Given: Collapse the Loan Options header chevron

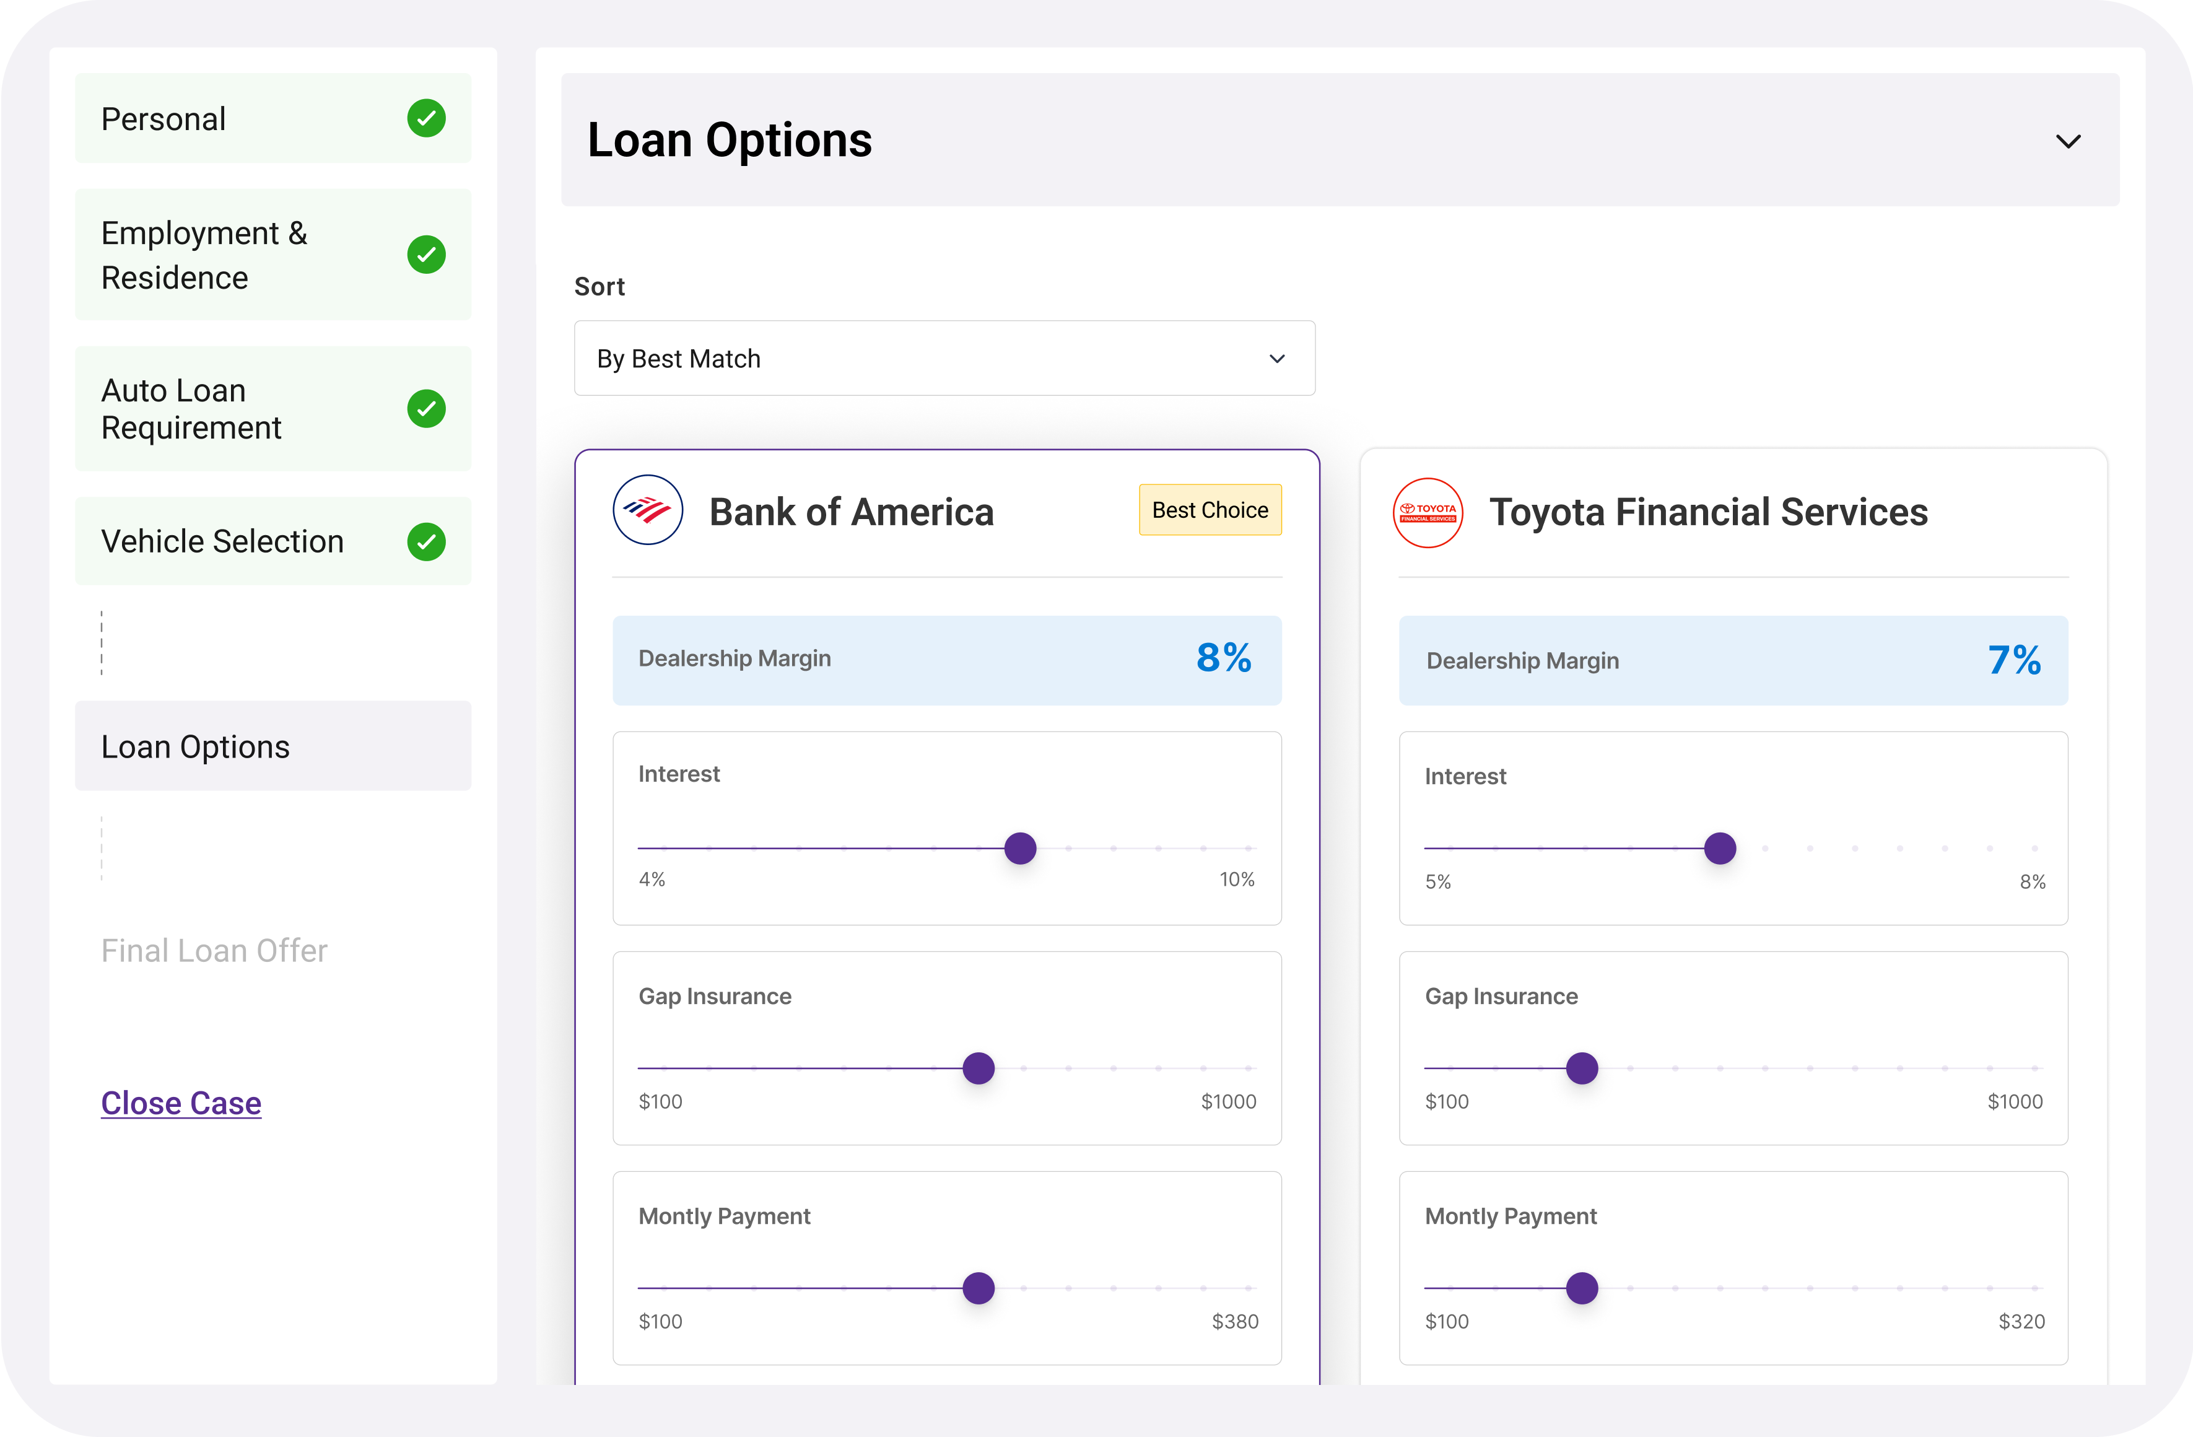Looking at the screenshot, I should (2068, 141).
